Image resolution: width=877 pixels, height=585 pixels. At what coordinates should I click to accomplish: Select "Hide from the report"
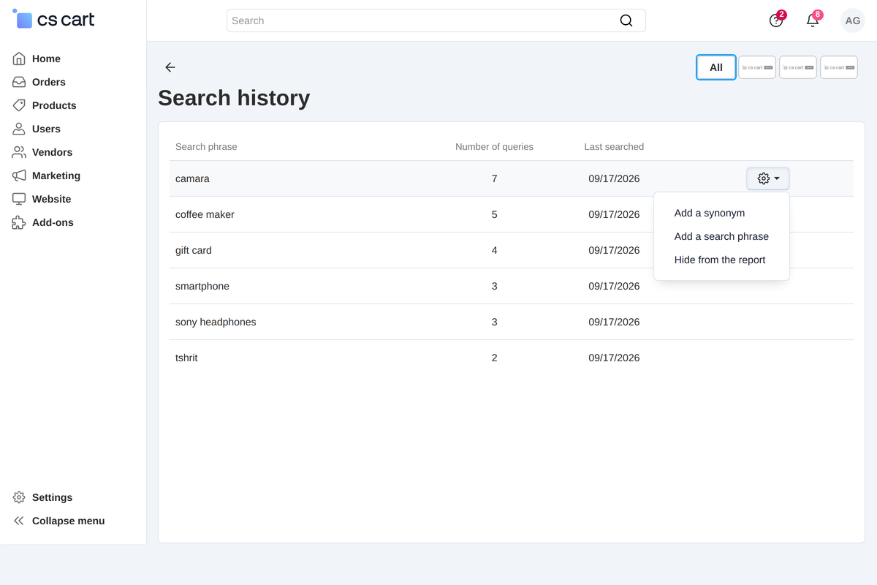point(720,260)
